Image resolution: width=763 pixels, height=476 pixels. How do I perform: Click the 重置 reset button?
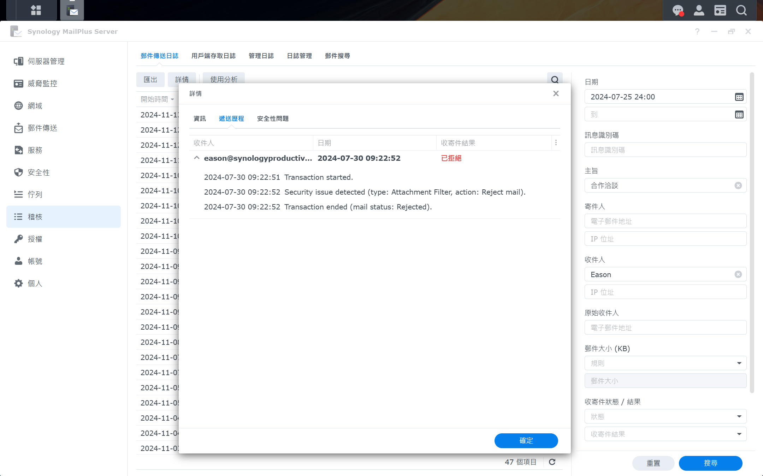coord(654,462)
